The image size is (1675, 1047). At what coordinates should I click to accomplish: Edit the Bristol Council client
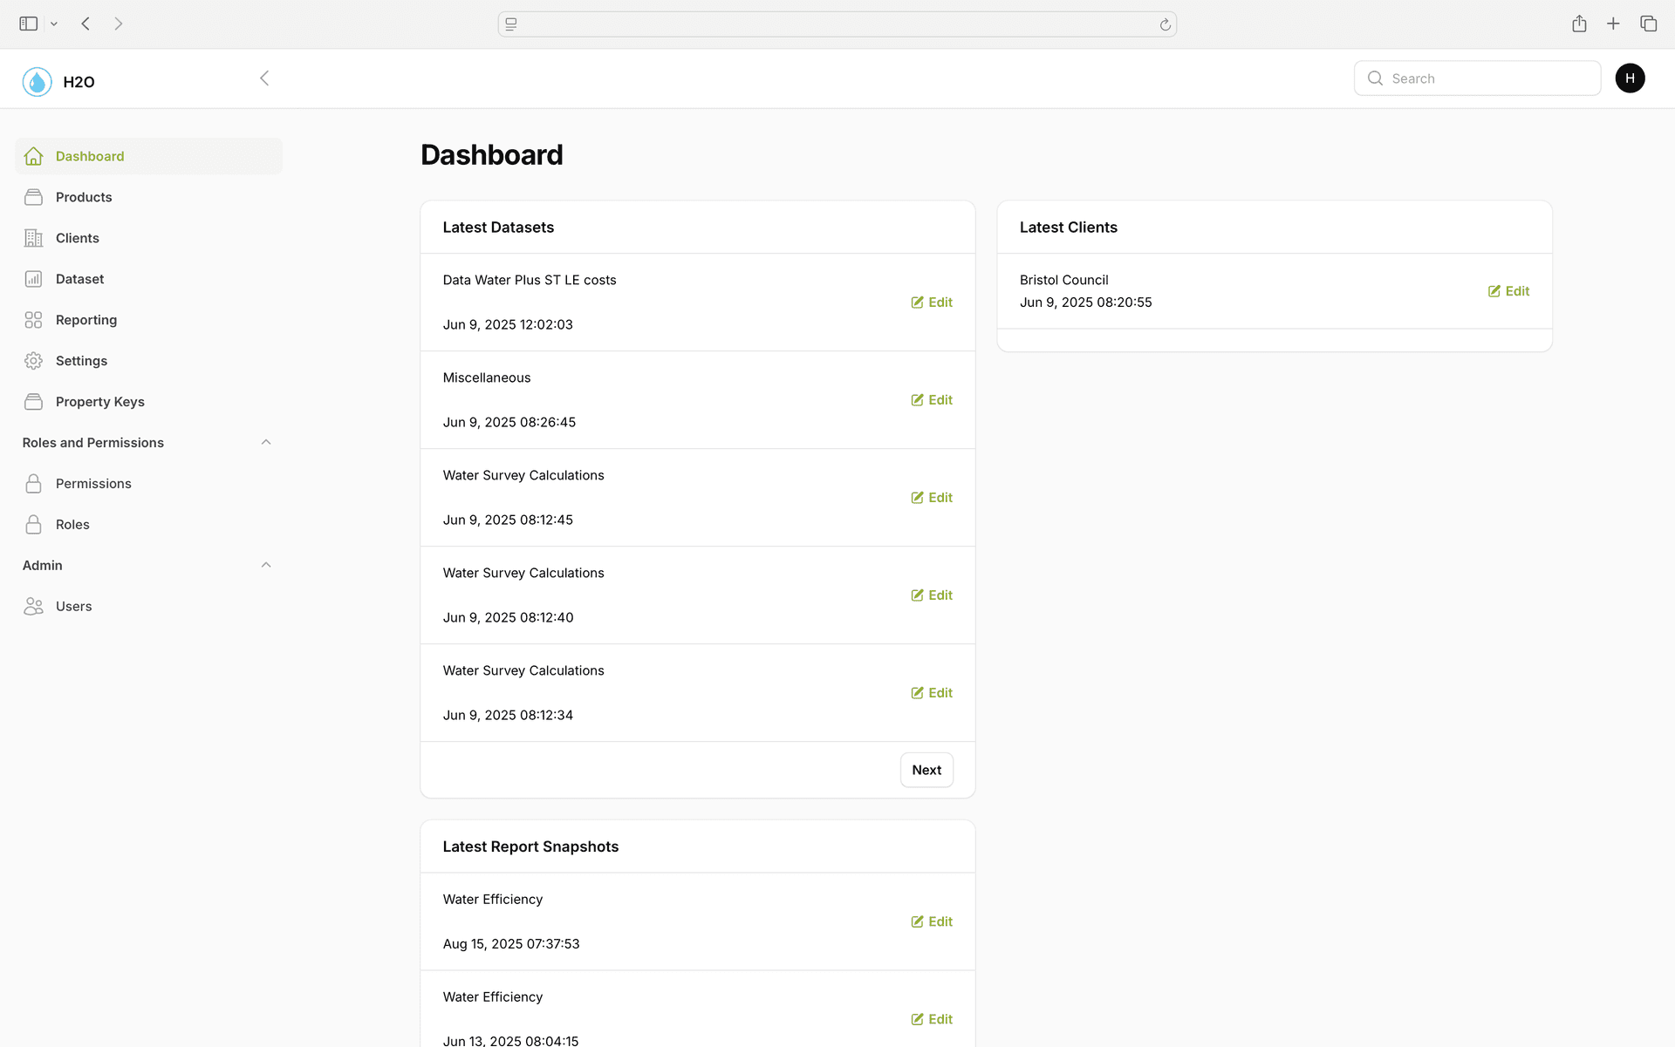1508,291
